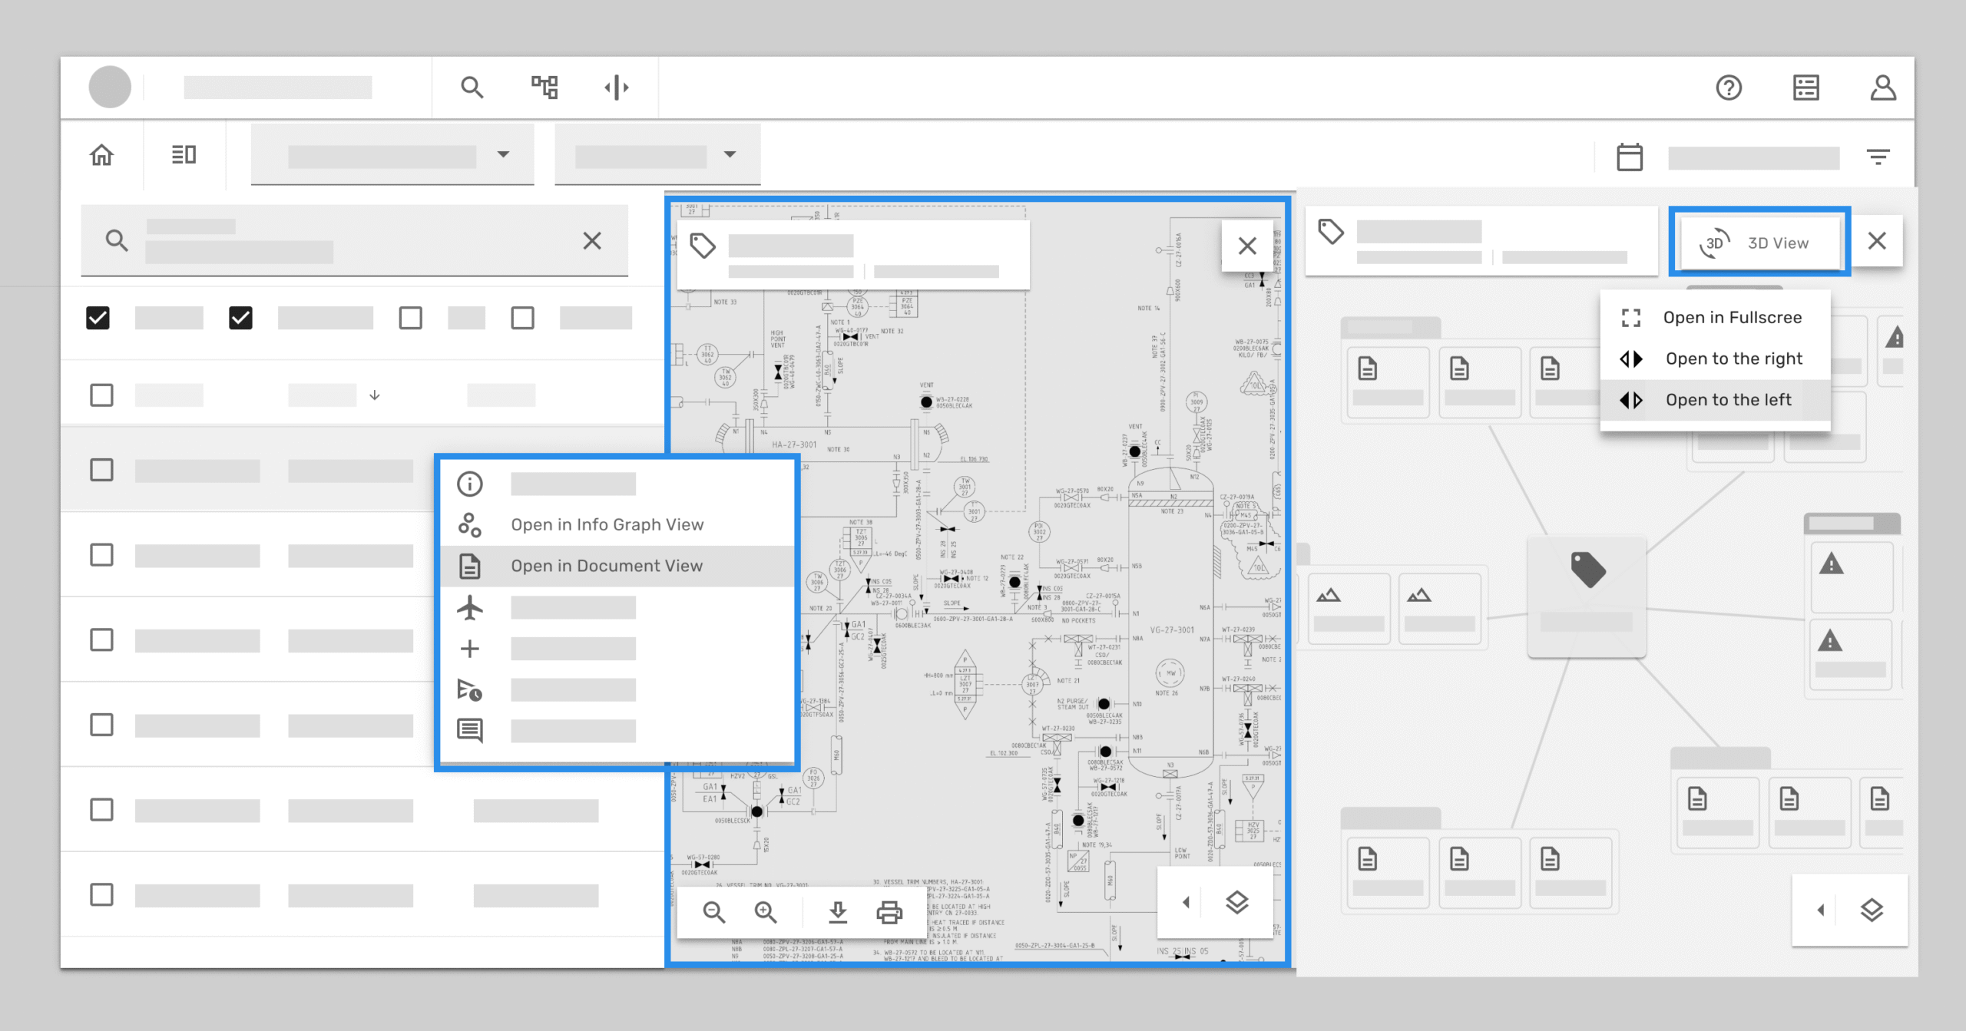
Task: Click the home icon
Action: (x=101, y=155)
